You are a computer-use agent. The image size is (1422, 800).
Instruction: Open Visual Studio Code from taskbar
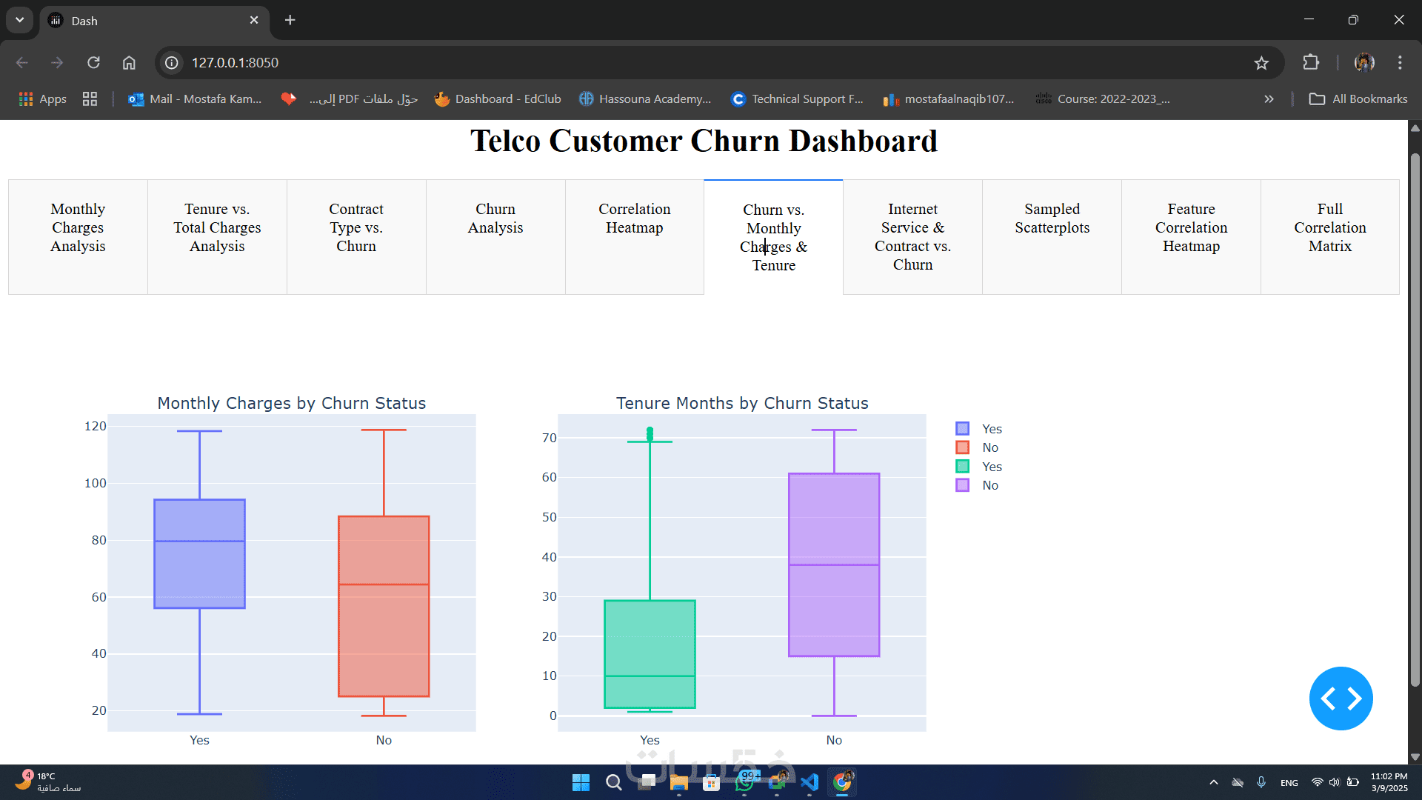click(x=810, y=782)
